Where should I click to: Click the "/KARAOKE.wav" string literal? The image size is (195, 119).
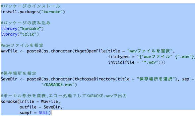click(58, 85)
